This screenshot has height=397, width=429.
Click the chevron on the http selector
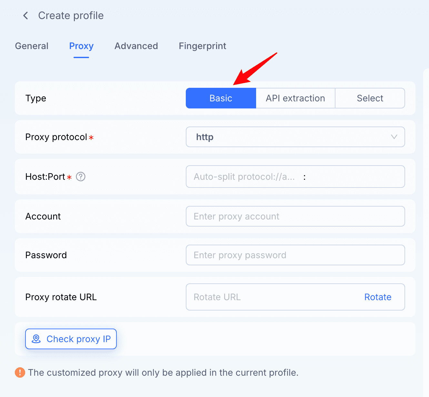click(x=394, y=137)
